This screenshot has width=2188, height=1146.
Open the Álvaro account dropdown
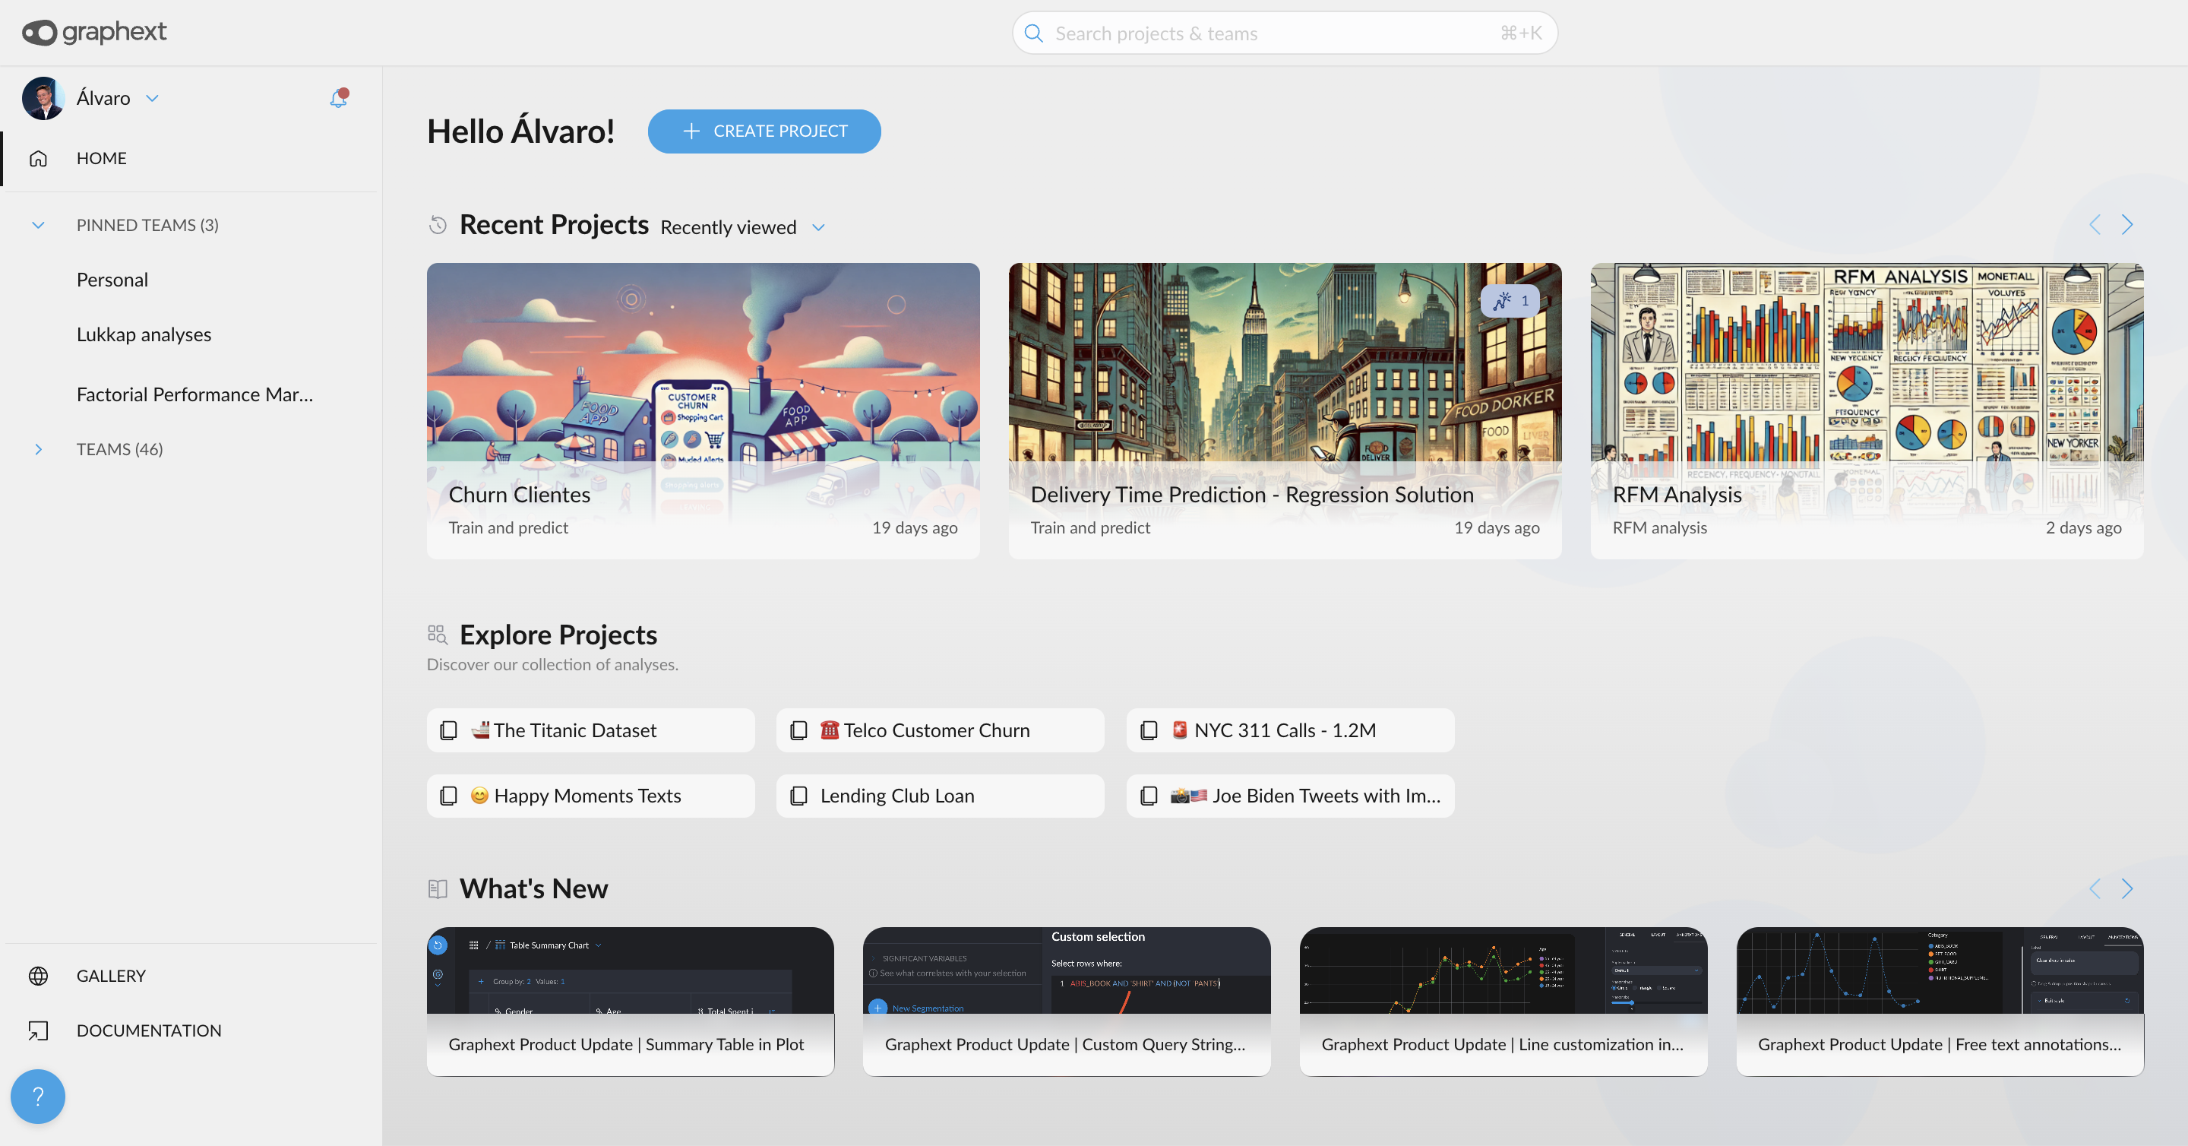point(152,98)
